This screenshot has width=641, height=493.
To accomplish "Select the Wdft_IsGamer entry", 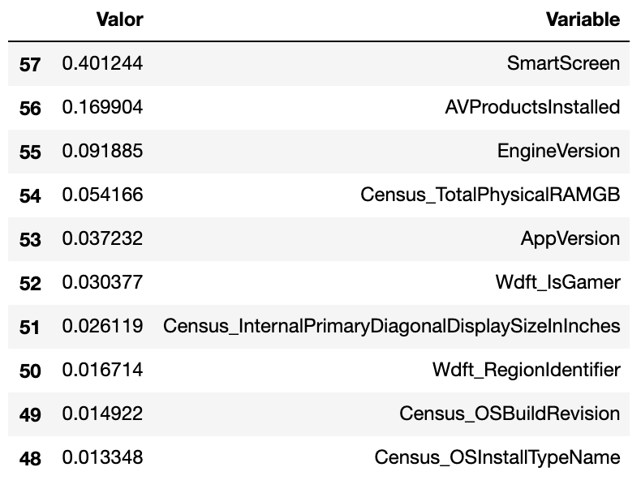I will pyautogui.click(x=558, y=282).
